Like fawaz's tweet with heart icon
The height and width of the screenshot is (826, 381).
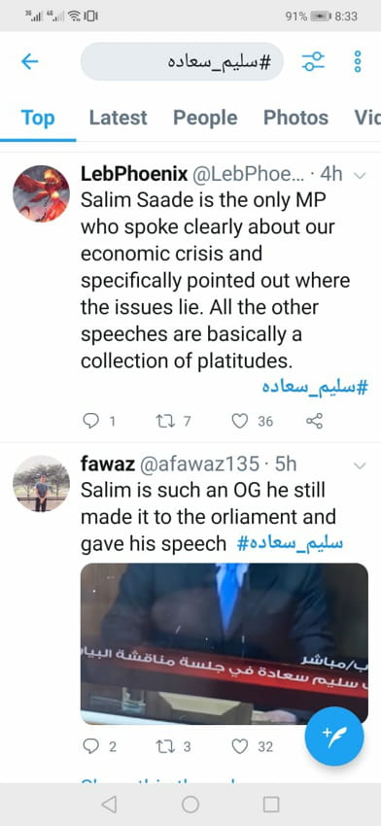(x=240, y=746)
